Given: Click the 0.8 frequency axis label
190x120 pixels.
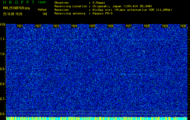Looking at the screenshot, I should coord(3,84).
